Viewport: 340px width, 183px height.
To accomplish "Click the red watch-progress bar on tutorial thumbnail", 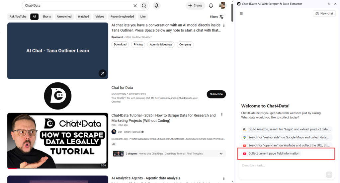I will 12,168.
